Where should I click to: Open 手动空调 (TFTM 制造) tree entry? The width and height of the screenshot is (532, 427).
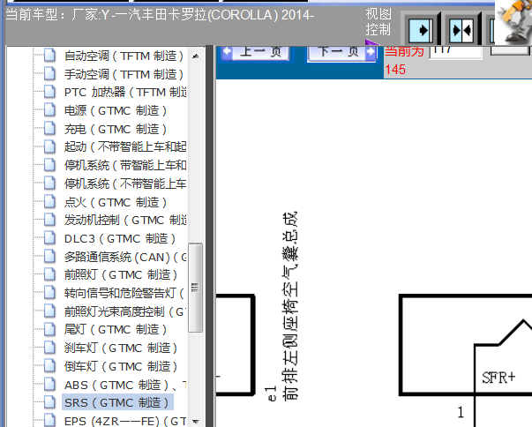[x=124, y=74]
